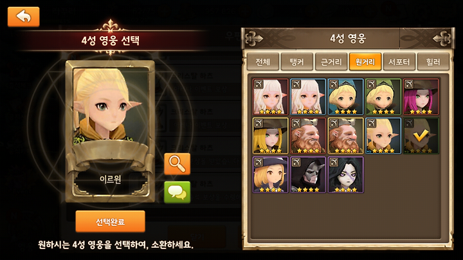The height and width of the screenshot is (260, 463).
Task: Pick the bearded dwarf hero with red frame
Action: point(308,136)
